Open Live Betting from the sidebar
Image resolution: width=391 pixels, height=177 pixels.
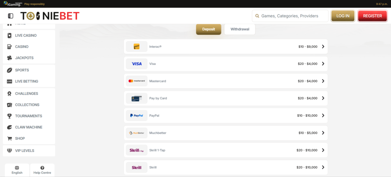pyautogui.click(x=26, y=81)
